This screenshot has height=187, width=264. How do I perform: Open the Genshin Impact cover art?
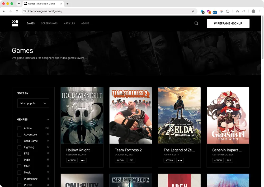pos(228,115)
